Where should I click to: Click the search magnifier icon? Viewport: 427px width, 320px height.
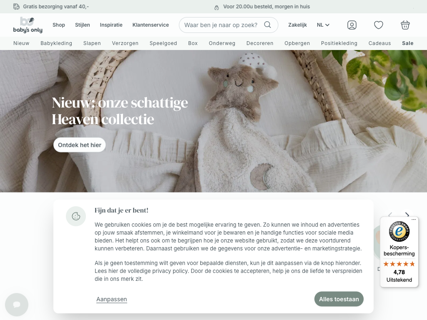(267, 25)
